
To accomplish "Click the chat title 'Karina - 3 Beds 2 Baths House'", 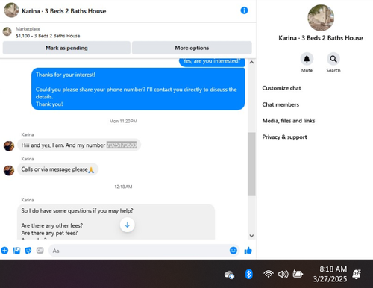I will point(63,11).
